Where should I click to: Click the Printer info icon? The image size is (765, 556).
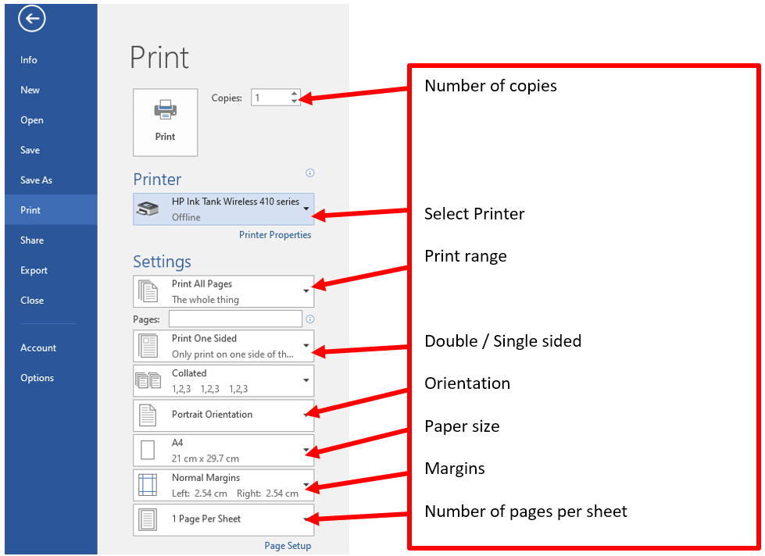[310, 173]
